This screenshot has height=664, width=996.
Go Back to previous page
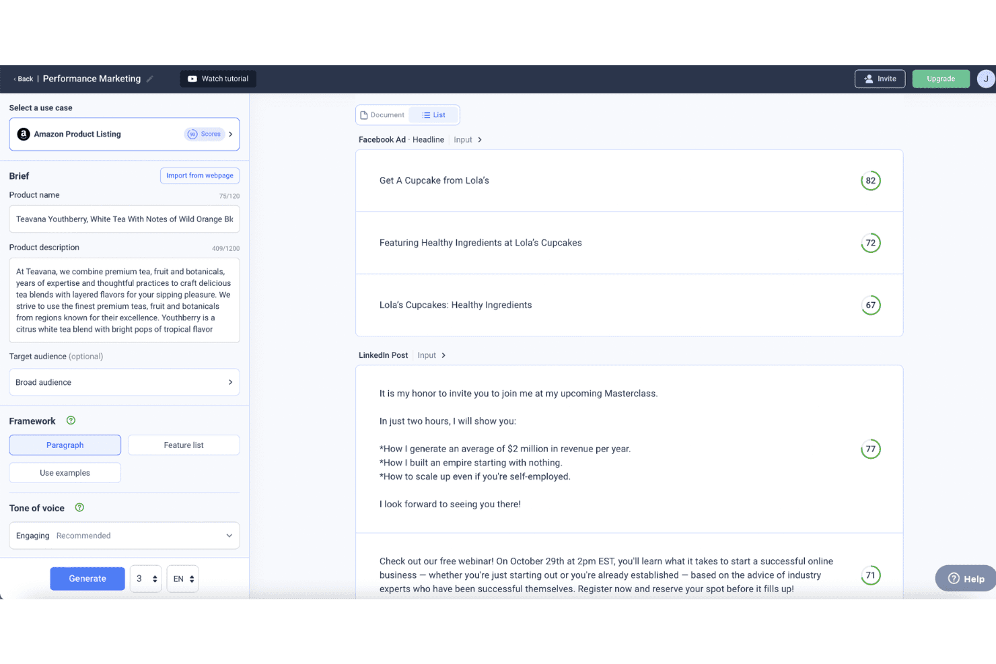tap(24, 79)
